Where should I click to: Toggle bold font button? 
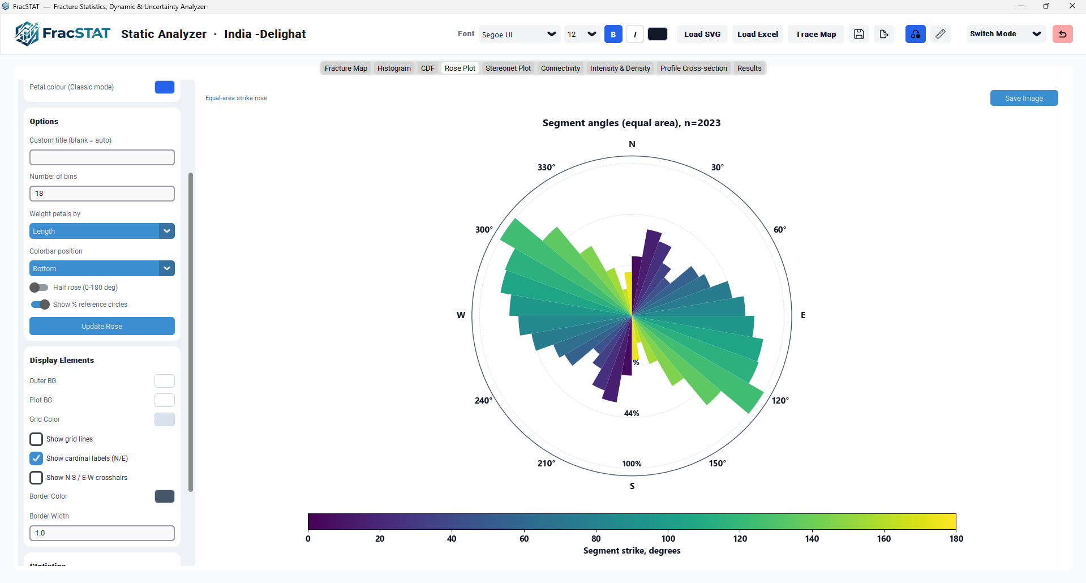click(613, 34)
